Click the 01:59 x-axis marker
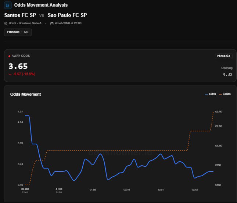Viewport: 237px width, 203px height. coord(93,189)
